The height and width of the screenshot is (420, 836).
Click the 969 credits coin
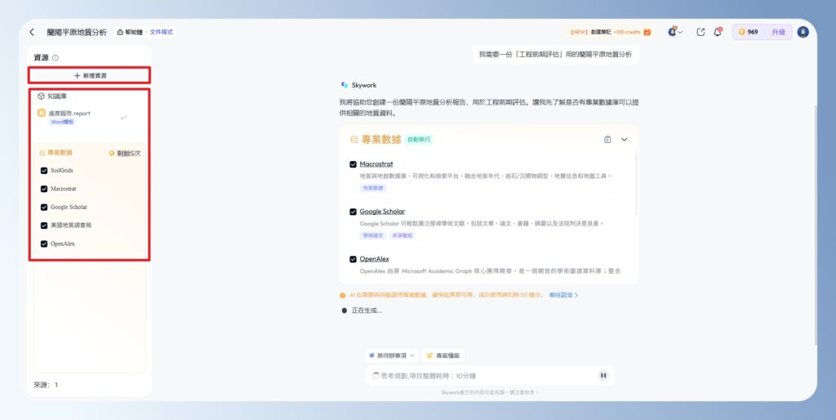[x=741, y=32]
